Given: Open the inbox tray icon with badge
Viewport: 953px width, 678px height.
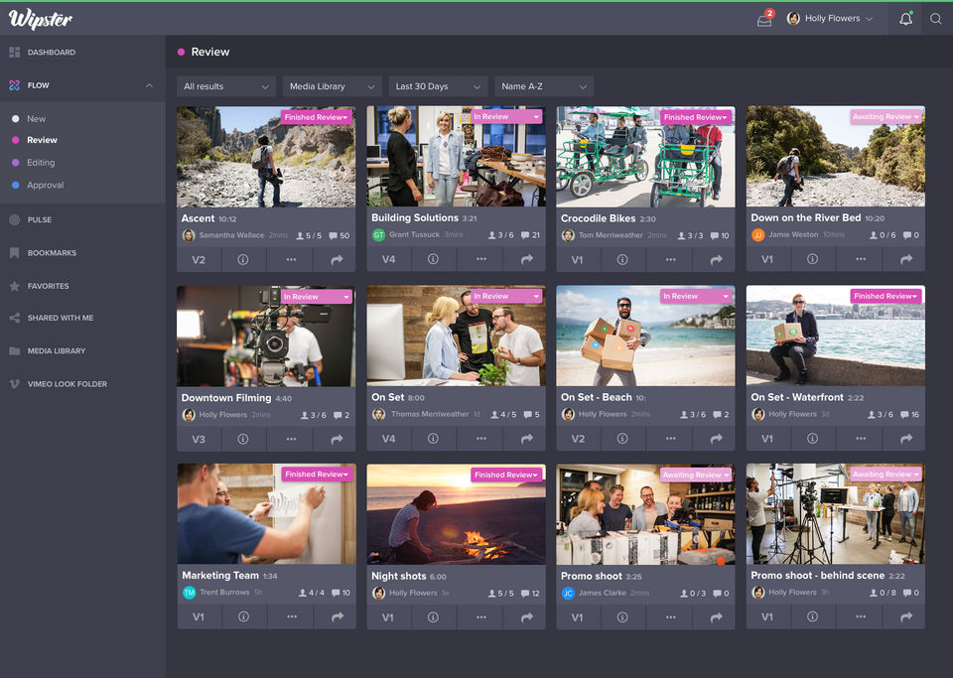Looking at the screenshot, I should click(x=765, y=19).
